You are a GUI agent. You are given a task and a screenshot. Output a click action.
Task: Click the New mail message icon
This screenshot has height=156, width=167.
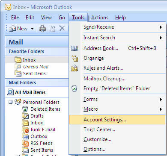coord(12,29)
